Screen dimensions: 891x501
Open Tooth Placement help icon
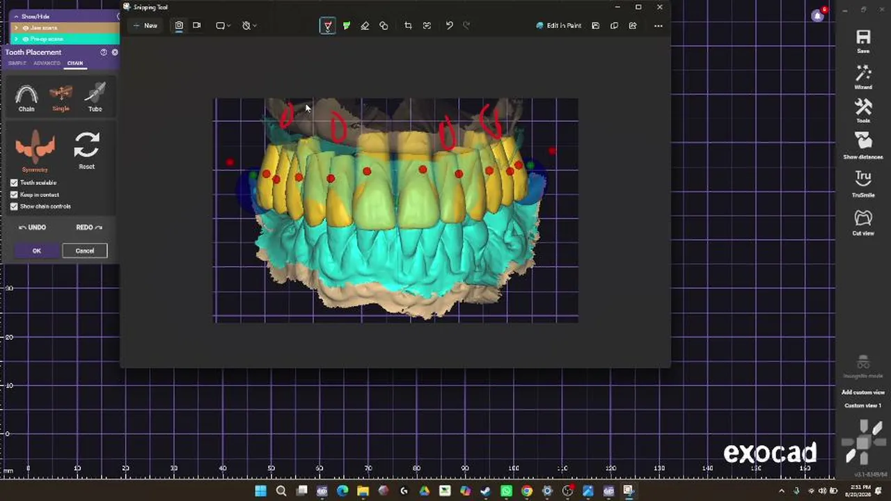pyautogui.click(x=104, y=52)
